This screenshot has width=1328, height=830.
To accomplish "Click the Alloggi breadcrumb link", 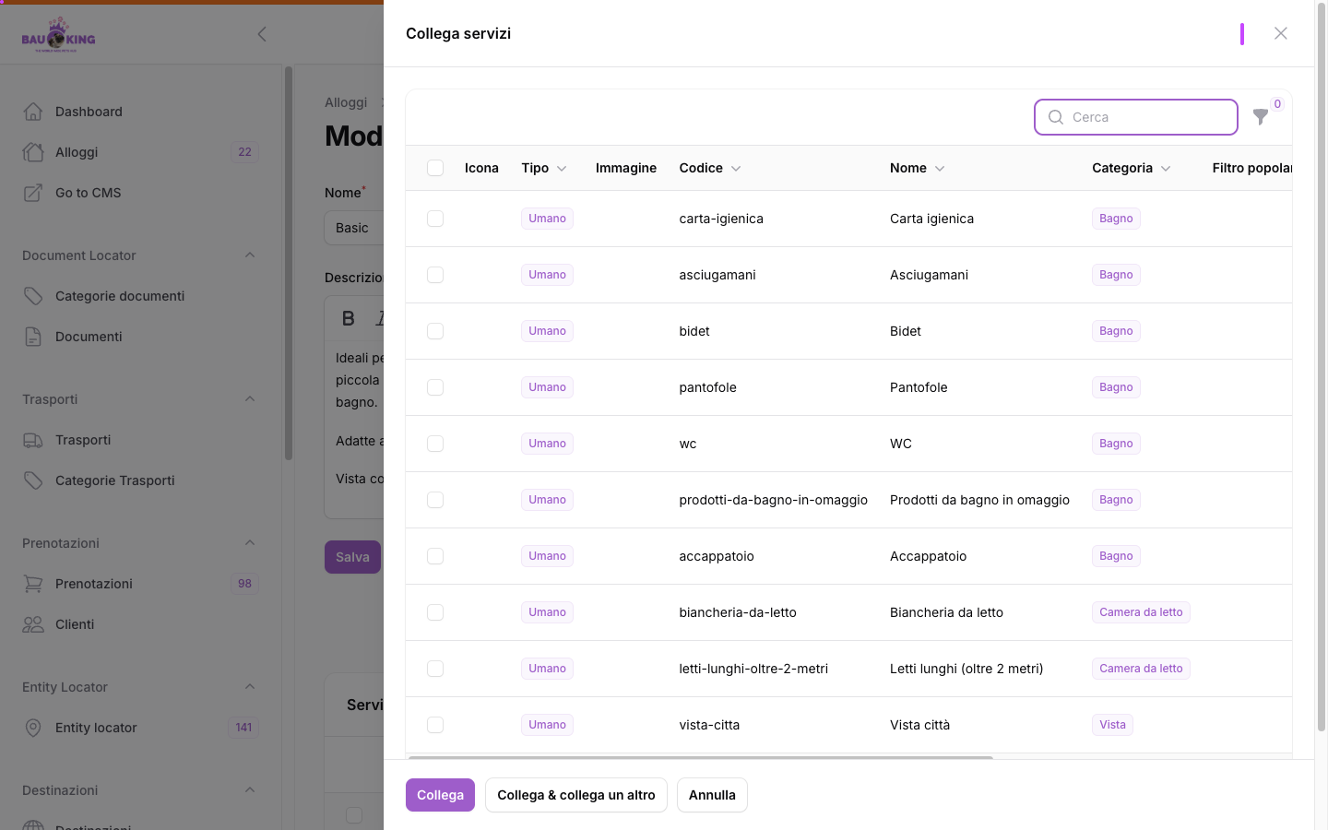I will pyautogui.click(x=346, y=102).
